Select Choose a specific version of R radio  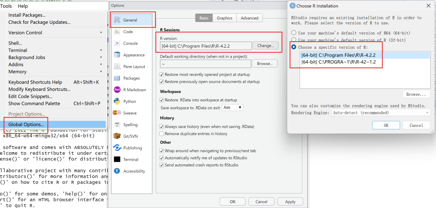point(293,47)
